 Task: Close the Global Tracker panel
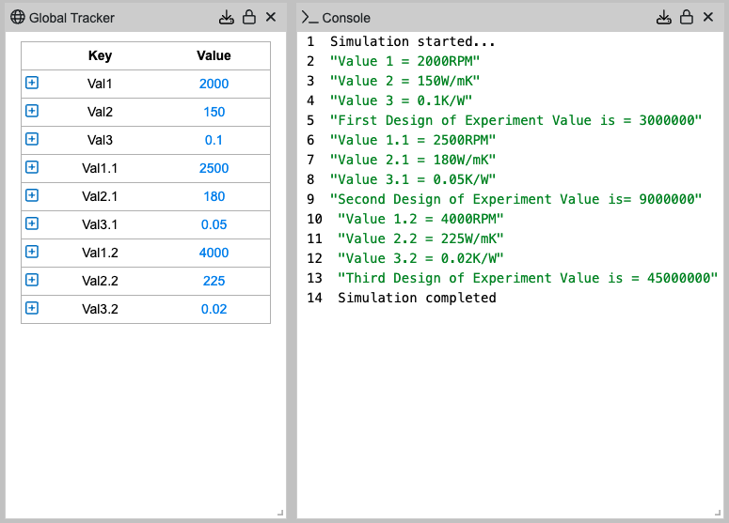pos(271,18)
